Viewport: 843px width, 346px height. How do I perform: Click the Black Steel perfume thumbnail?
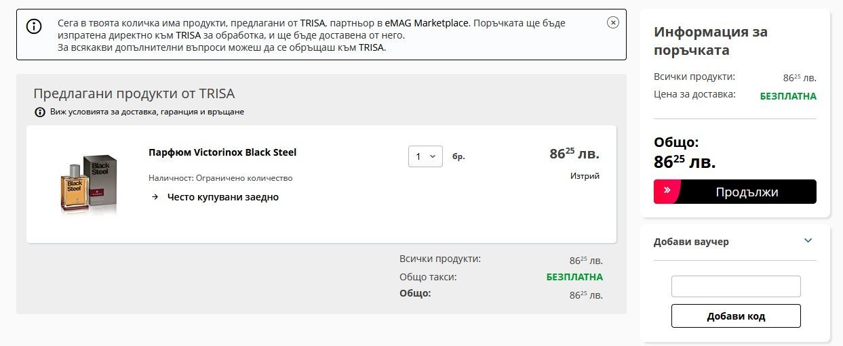click(89, 183)
